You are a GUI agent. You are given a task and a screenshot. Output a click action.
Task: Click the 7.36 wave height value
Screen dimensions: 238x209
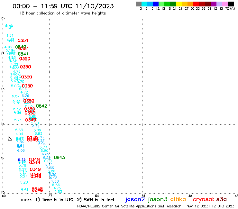tap(55, 181)
